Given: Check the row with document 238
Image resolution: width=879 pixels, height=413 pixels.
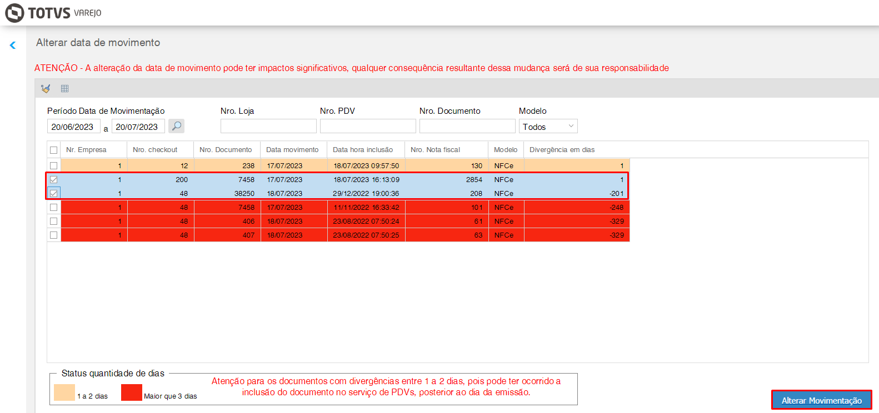Looking at the screenshot, I should coord(53,165).
